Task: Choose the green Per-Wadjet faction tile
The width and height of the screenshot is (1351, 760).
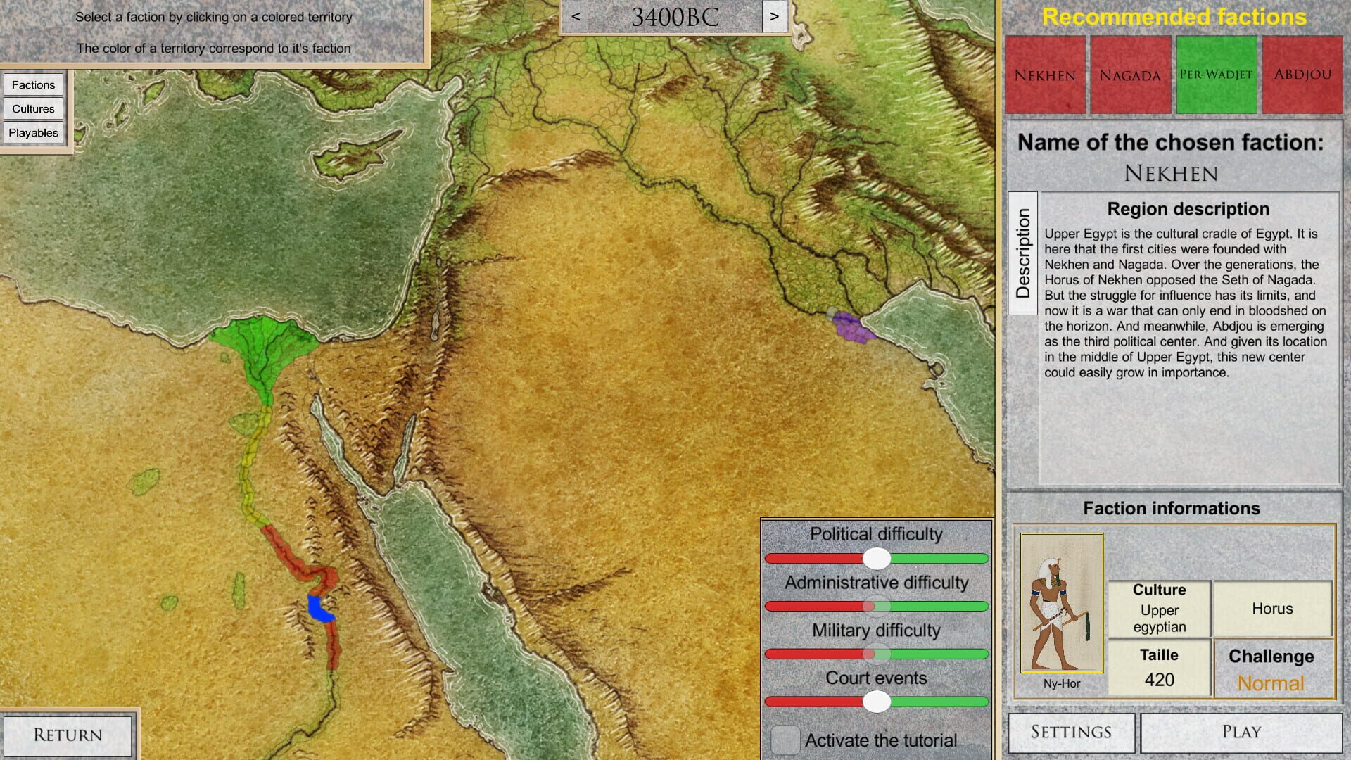Action: (1215, 74)
